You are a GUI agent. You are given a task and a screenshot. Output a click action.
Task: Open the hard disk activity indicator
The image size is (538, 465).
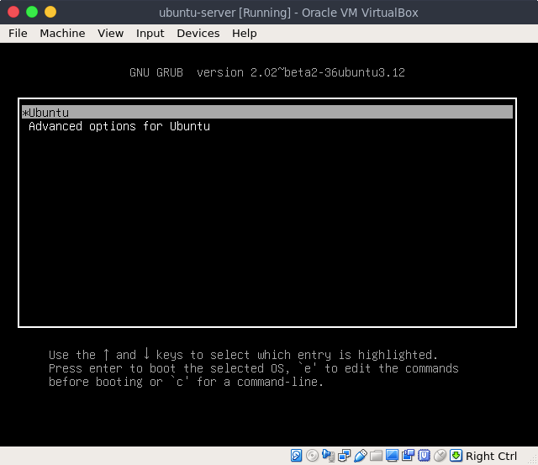296,456
